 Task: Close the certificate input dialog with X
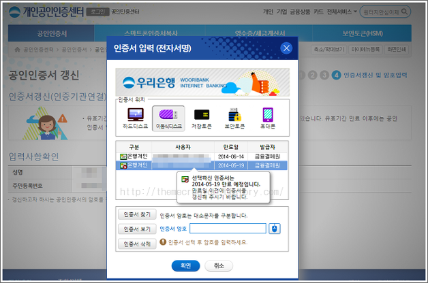coord(286,48)
